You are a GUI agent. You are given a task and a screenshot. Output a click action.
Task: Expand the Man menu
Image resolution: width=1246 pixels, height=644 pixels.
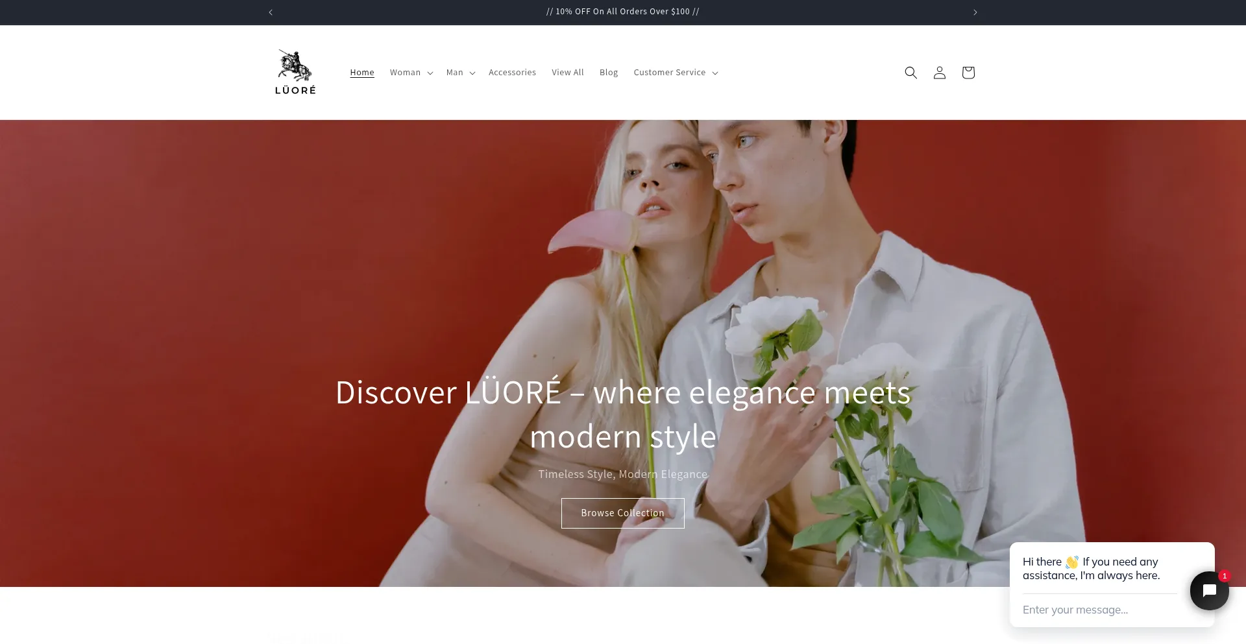point(459,73)
